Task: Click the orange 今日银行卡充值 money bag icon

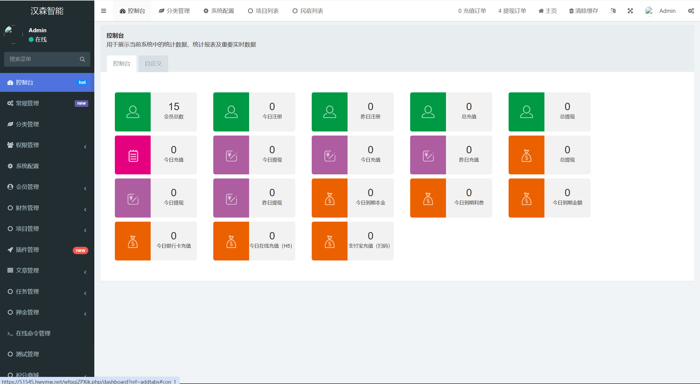Action: click(x=133, y=241)
